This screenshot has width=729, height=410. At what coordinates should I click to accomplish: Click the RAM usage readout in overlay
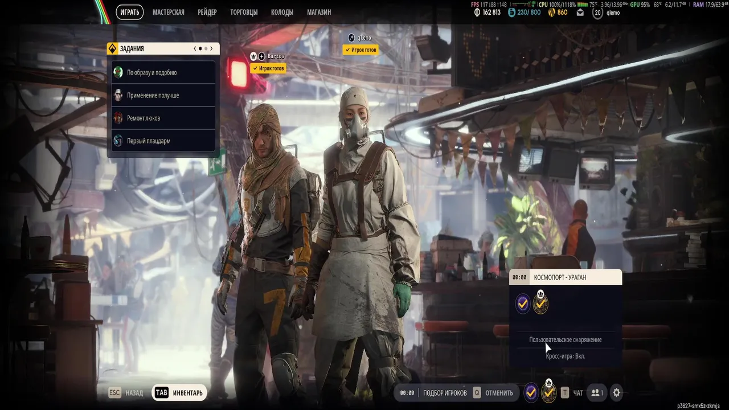(710, 4)
